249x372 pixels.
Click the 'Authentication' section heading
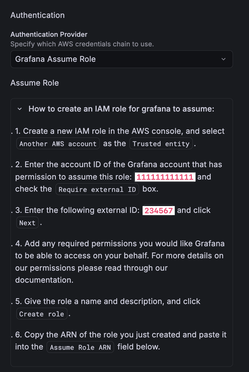pos(37,15)
